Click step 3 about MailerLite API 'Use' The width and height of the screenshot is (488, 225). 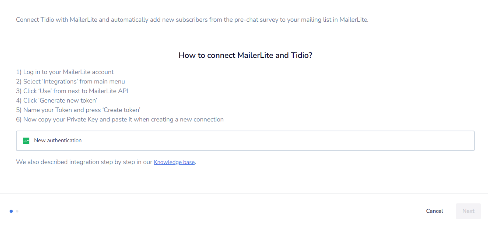tap(72, 91)
